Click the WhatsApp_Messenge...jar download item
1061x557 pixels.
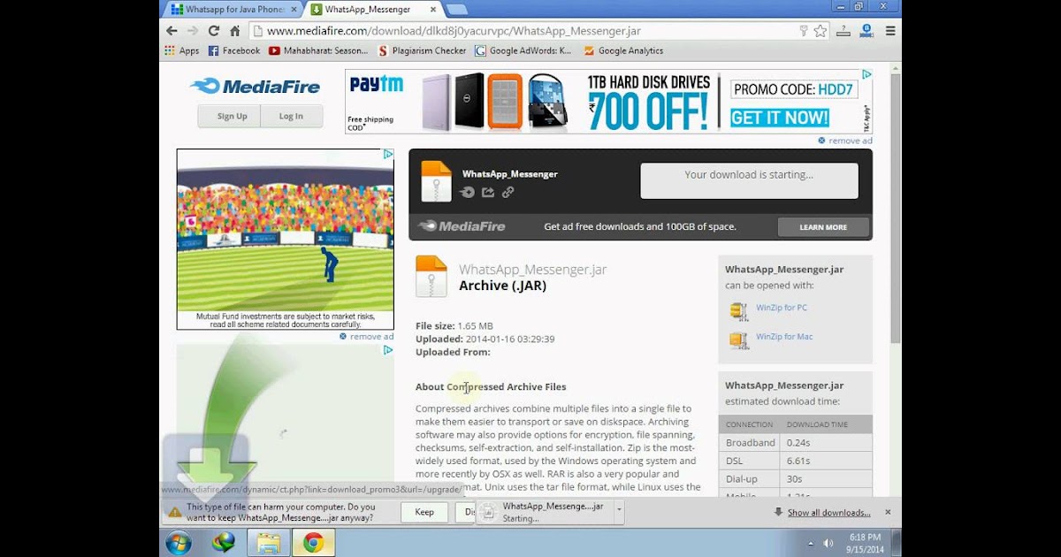coord(545,512)
